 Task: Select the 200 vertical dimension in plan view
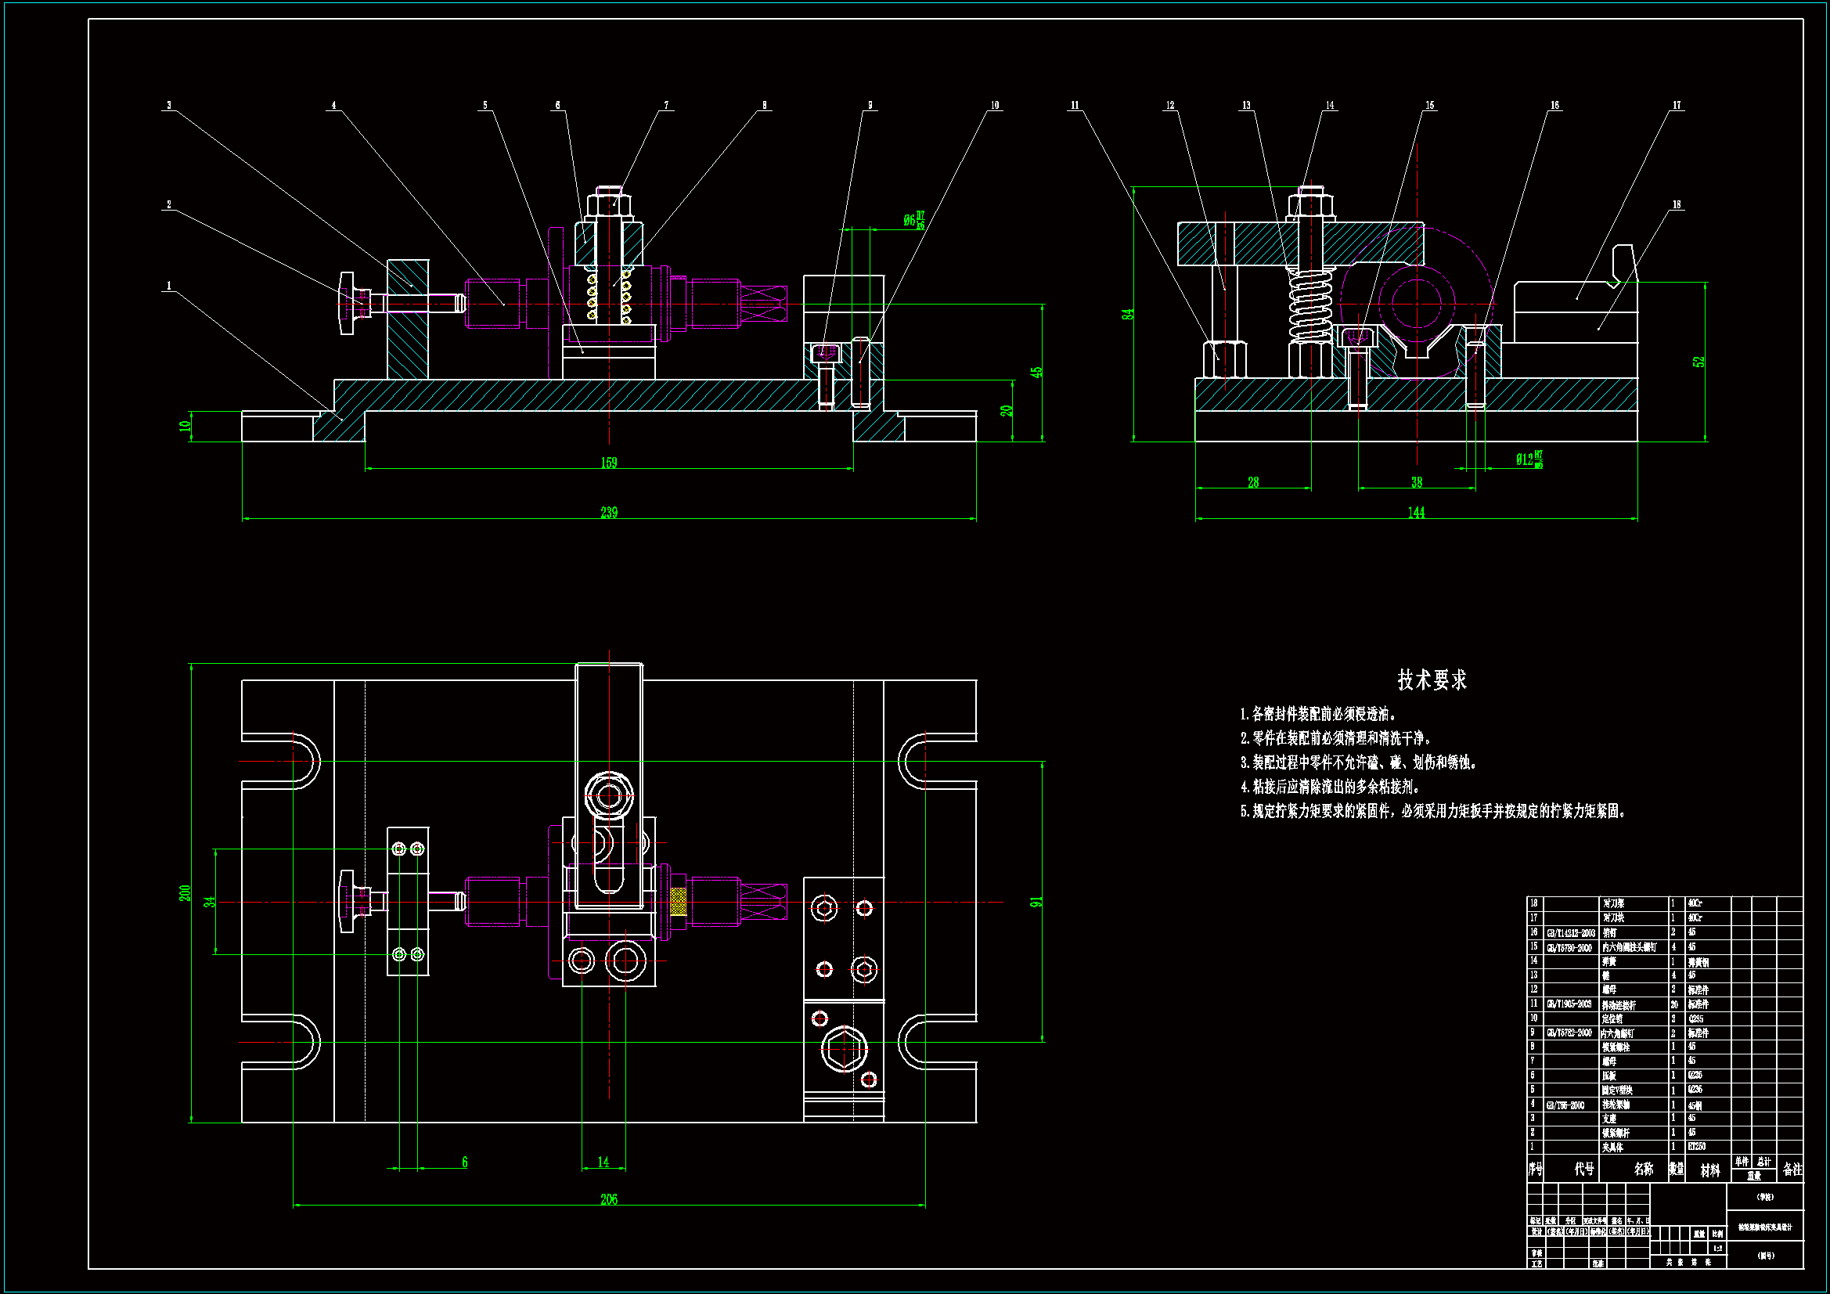(185, 893)
